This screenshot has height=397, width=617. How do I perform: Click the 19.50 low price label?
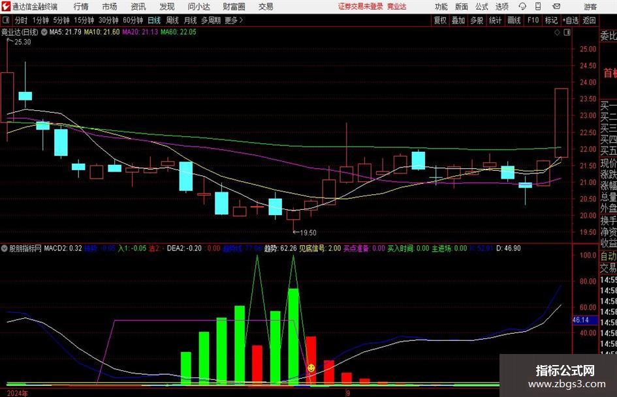point(308,233)
